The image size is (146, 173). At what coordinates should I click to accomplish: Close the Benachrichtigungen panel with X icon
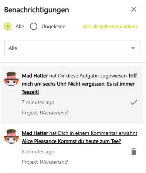click(134, 9)
